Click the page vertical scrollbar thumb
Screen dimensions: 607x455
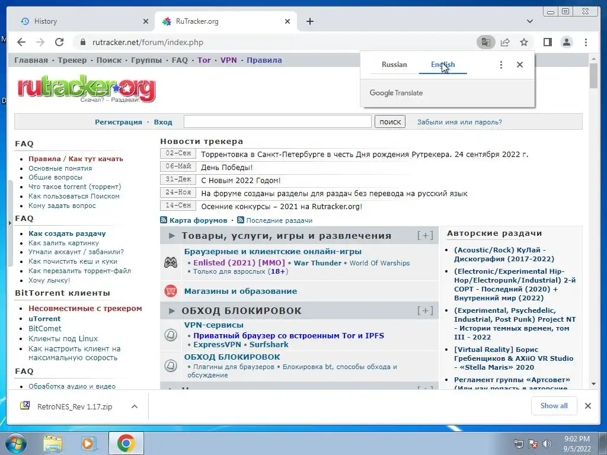(593, 76)
